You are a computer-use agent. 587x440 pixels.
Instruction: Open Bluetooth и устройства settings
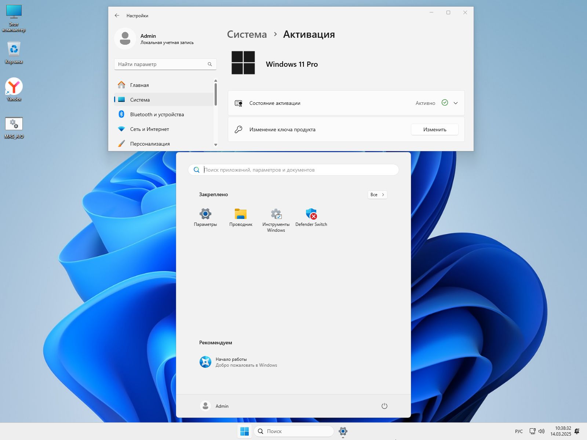point(164,114)
